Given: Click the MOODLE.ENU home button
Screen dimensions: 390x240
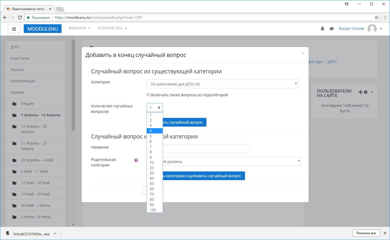Looking at the screenshot, I should coord(43,29).
